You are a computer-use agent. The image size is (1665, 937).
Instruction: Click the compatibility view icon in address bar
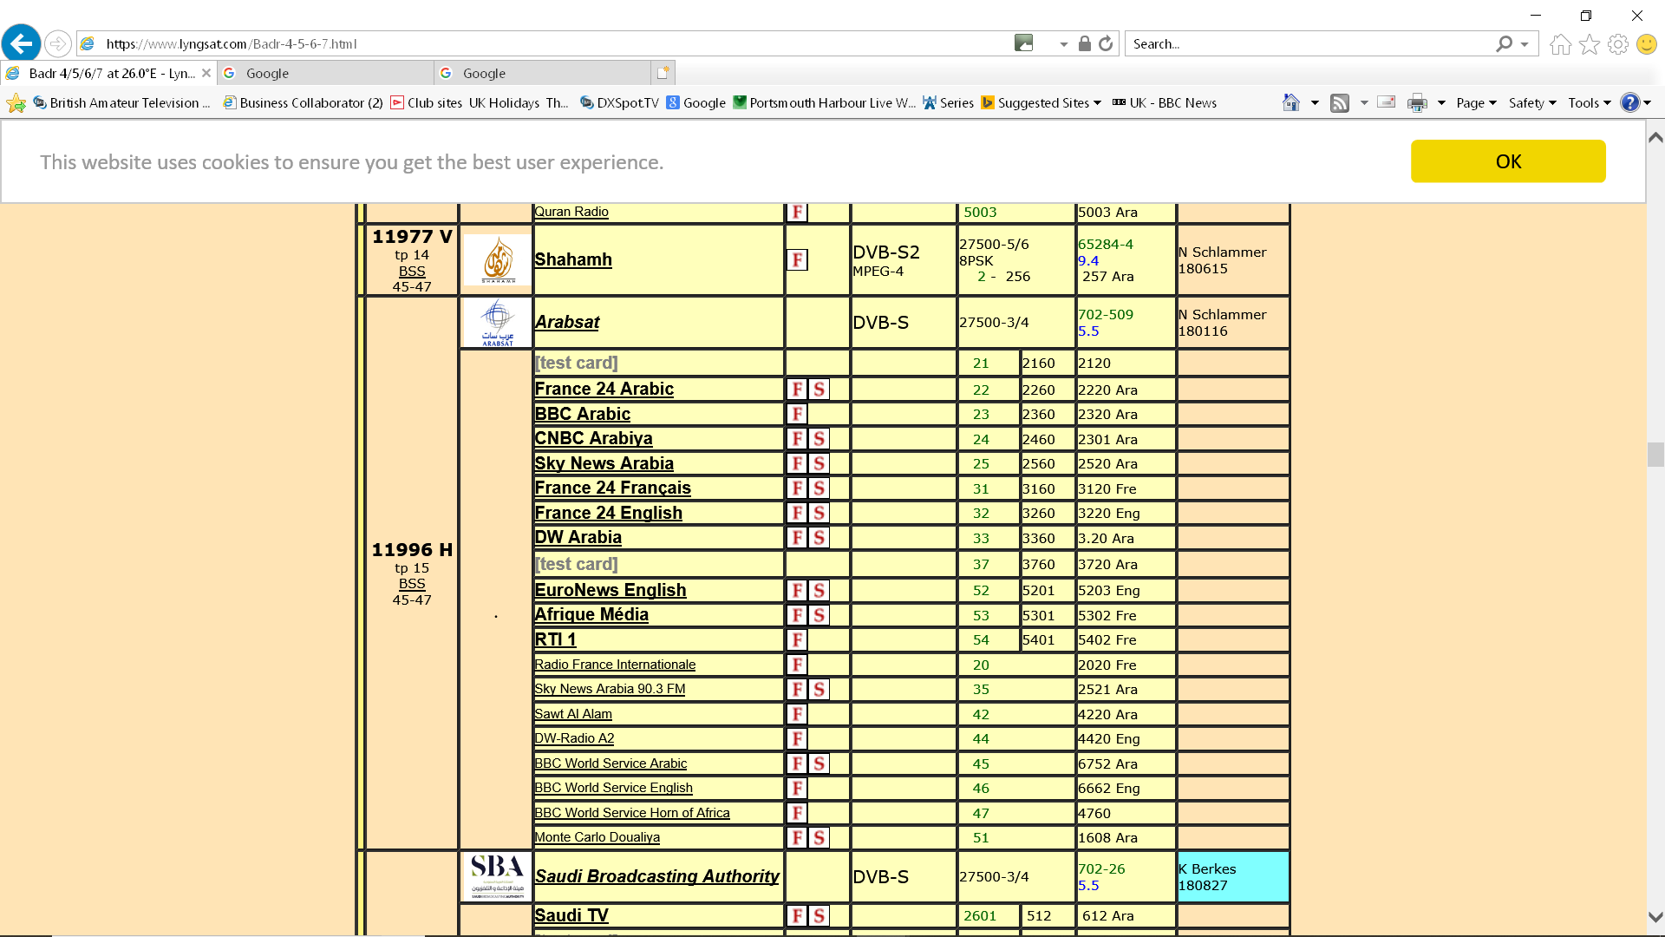coord(1024,43)
